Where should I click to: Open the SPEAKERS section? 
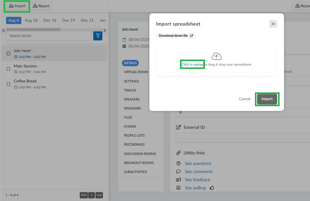tap(132, 99)
